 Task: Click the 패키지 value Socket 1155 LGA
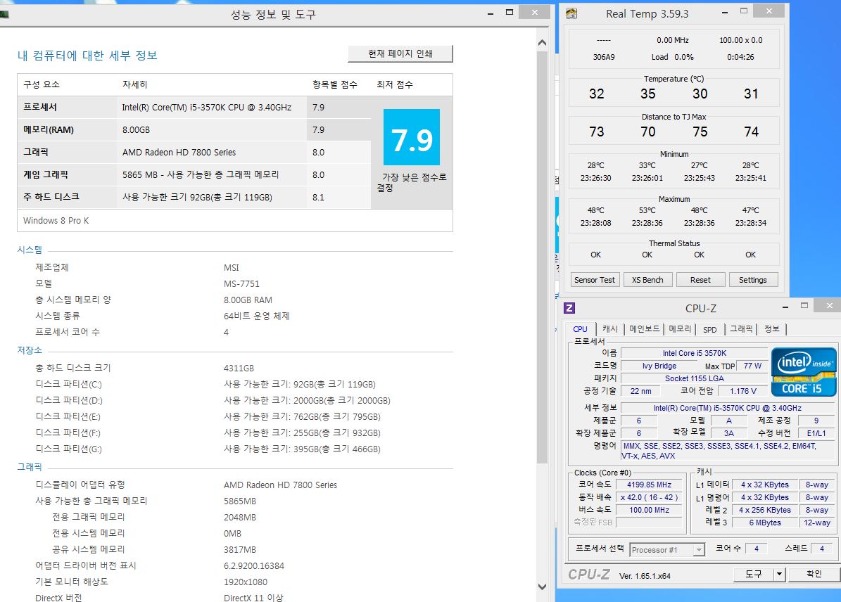pos(694,378)
